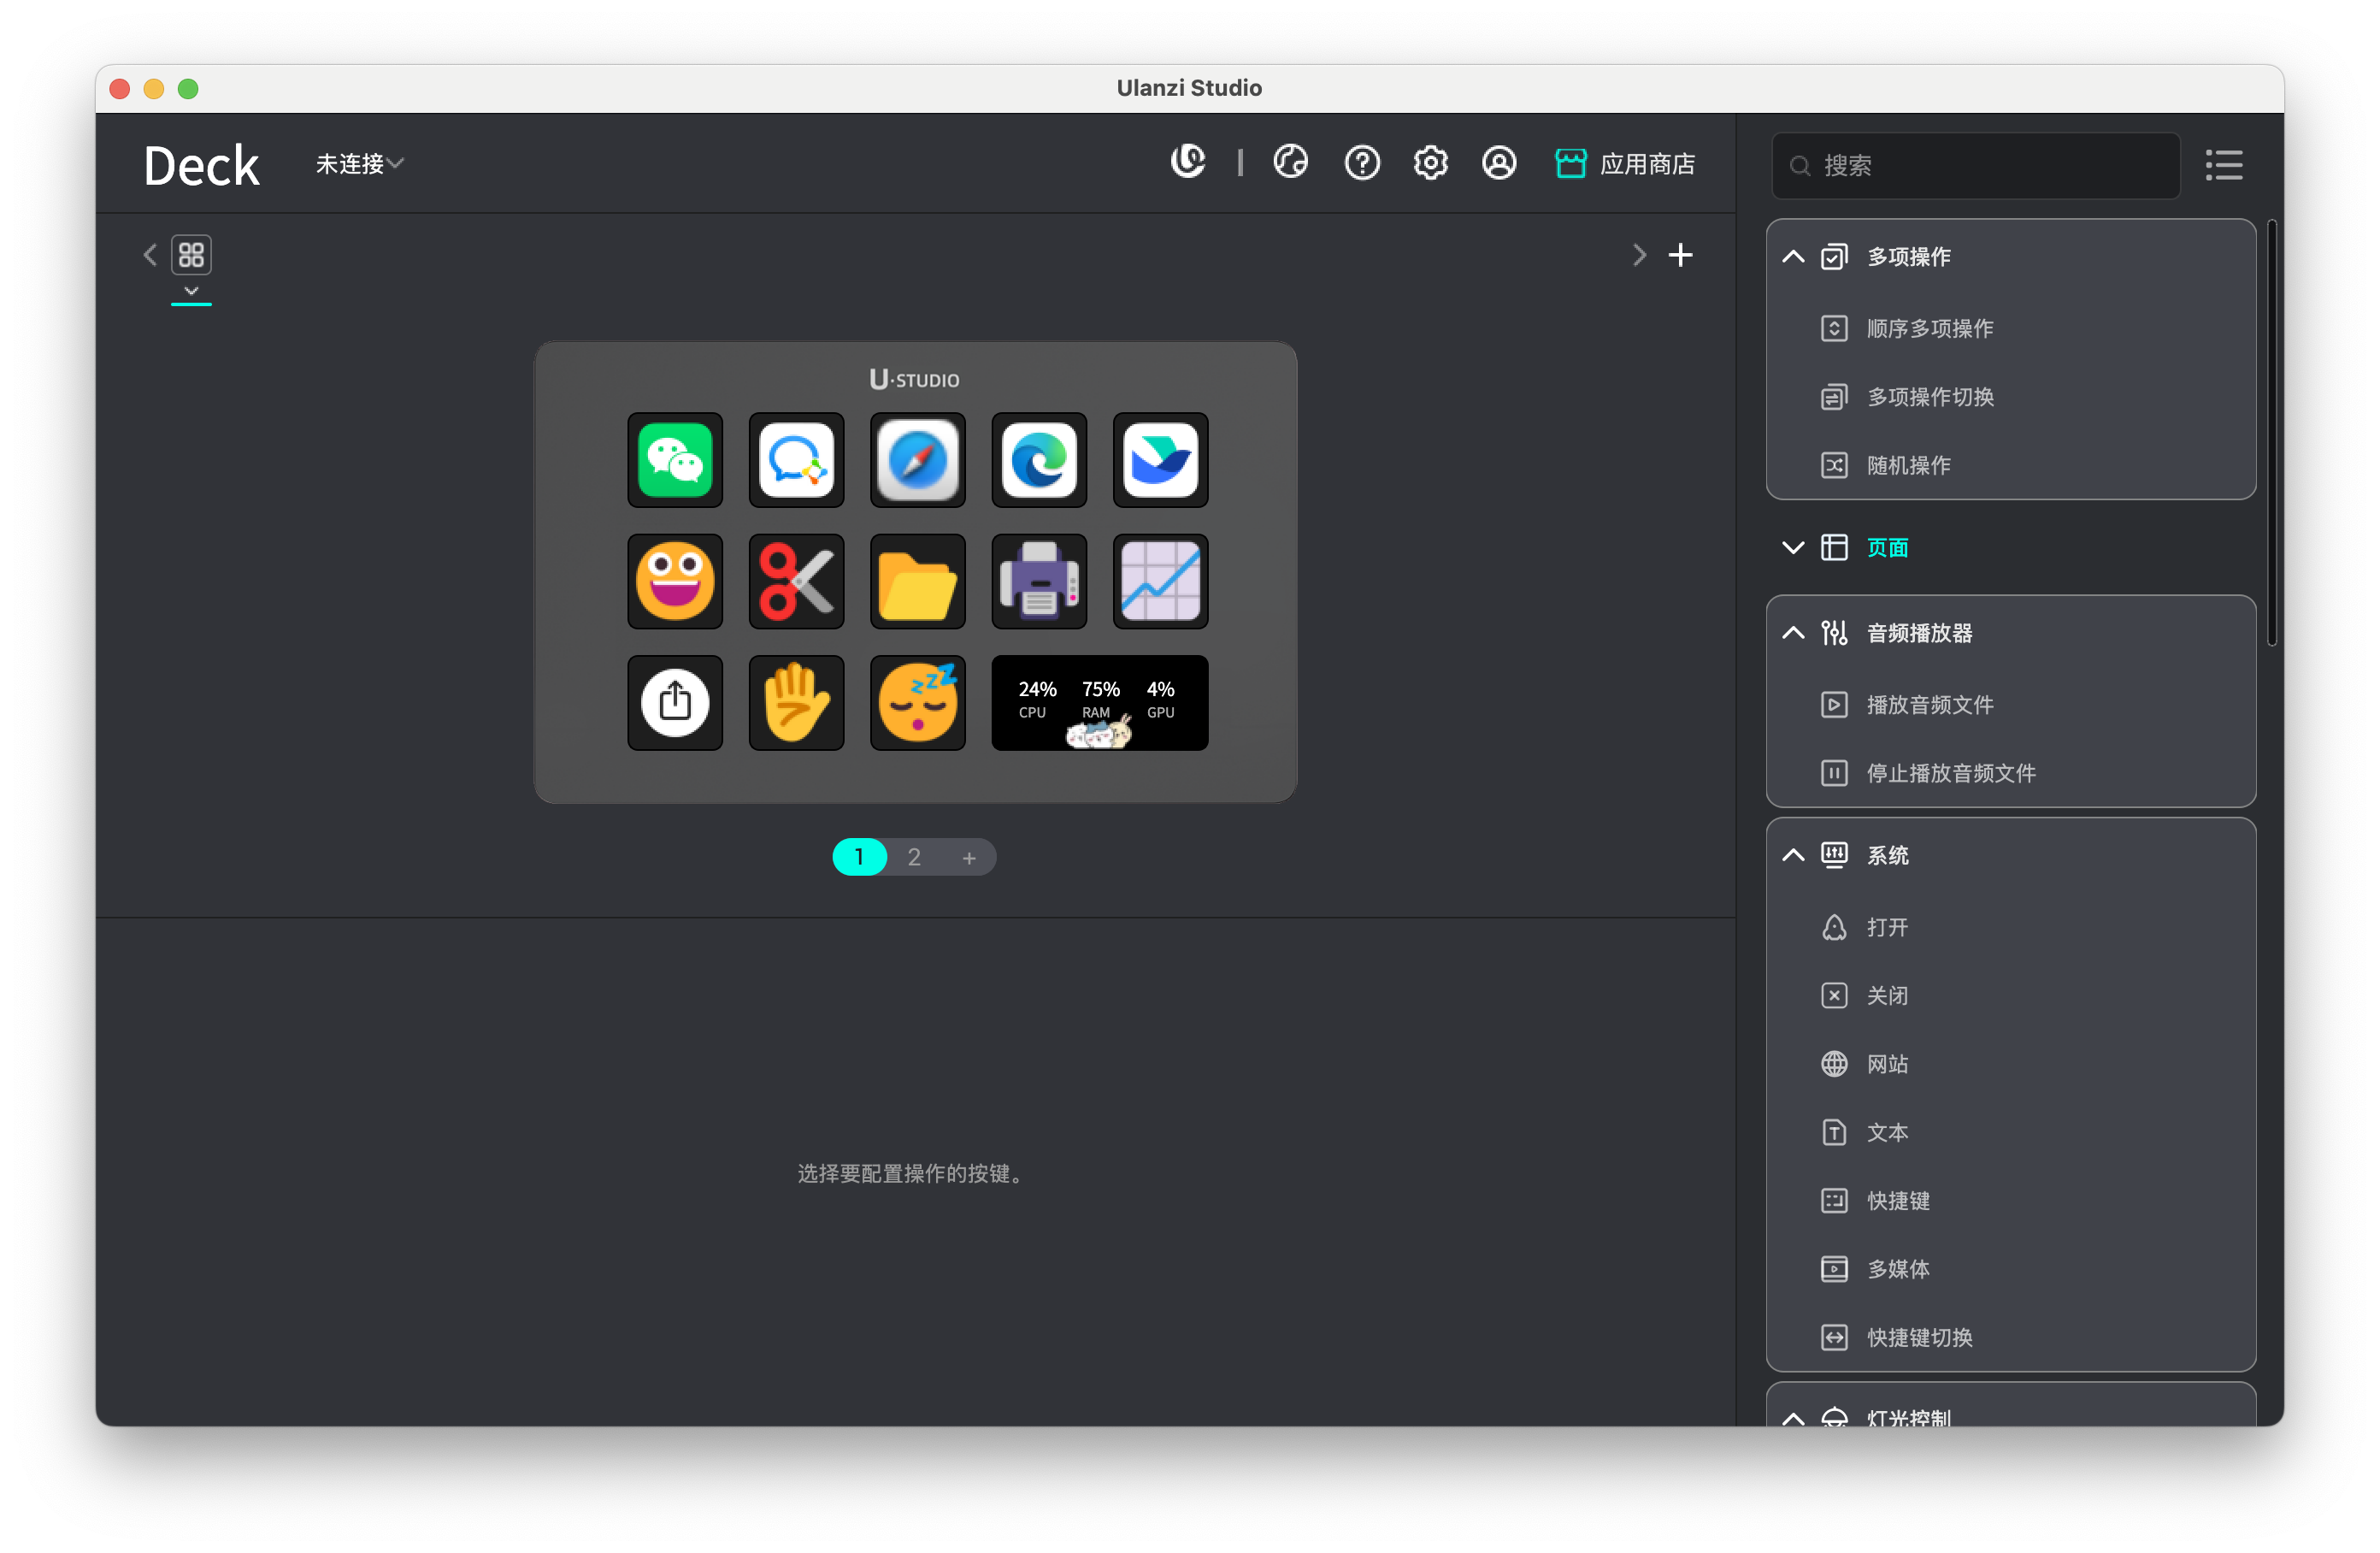
Task: Select the Safari compass key
Action: 917,460
